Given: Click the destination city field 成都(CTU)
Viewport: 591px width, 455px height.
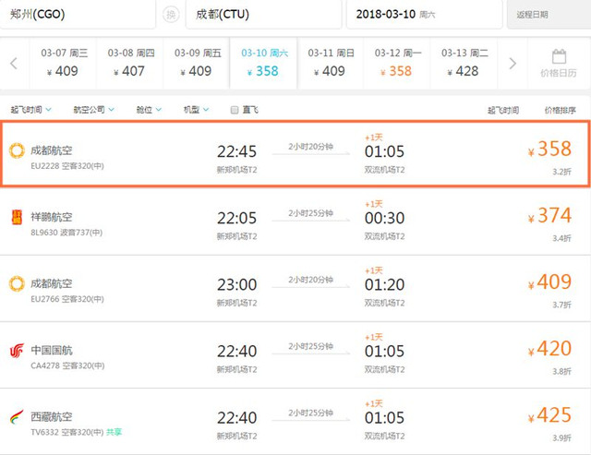Looking at the screenshot, I should 263,15.
